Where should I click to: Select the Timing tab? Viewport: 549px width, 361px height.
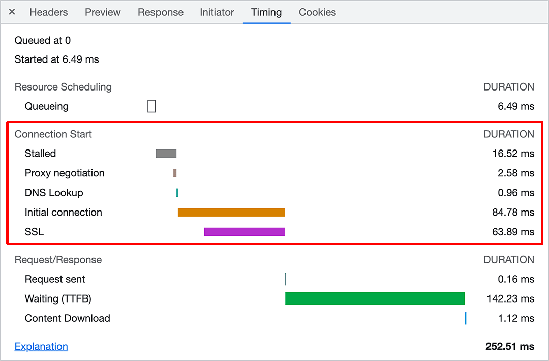[x=266, y=12]
